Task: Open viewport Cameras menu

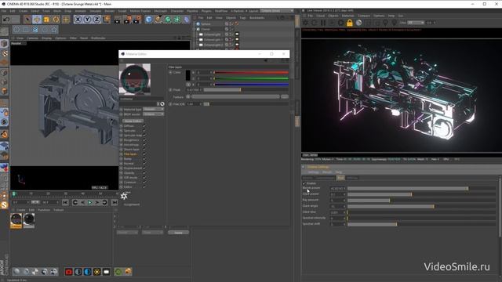Action: click(x=32, y=38)
